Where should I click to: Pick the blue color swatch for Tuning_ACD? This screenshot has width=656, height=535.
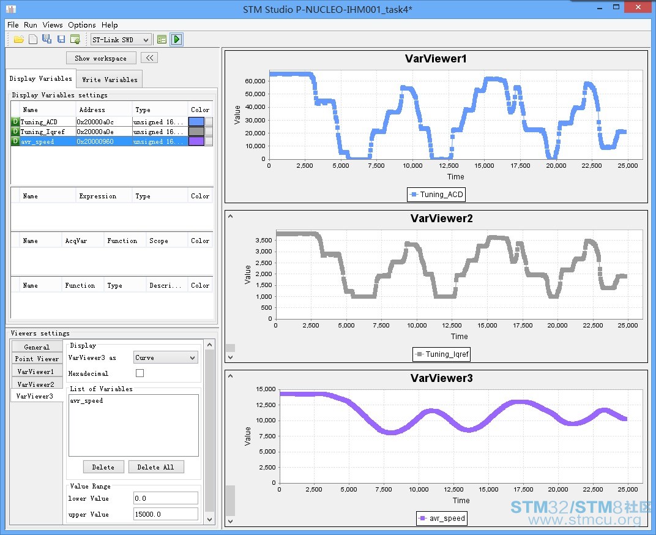pos(196,121)
